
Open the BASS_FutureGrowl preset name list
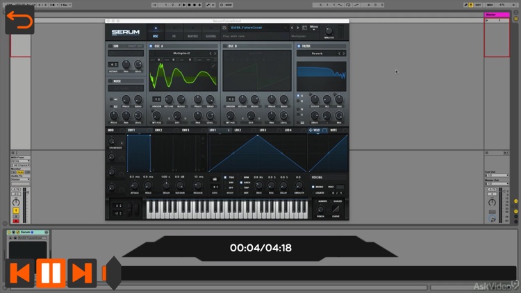tap(258, 28)
